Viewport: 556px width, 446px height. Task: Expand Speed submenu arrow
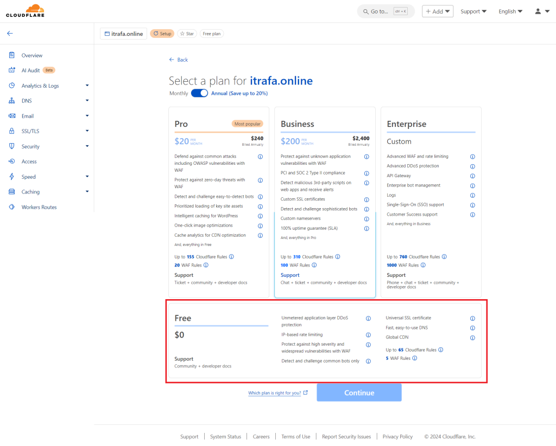(87, 176)
